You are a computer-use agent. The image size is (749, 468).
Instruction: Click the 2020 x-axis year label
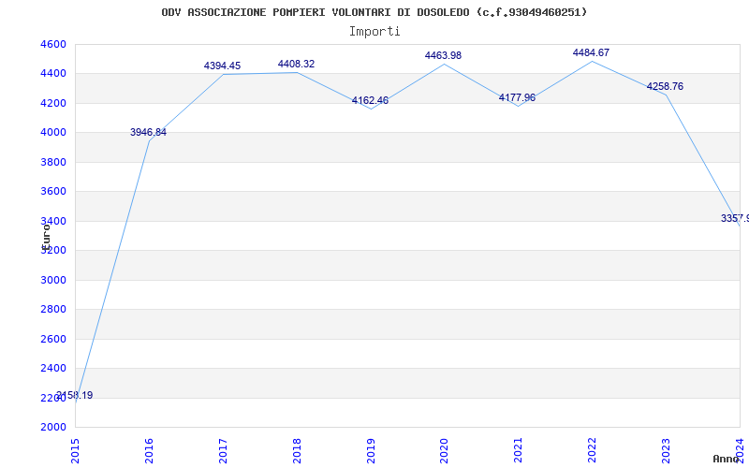tap(444, 450)
